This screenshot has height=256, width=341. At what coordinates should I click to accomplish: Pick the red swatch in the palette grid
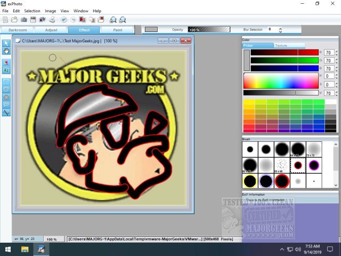click(x=249, y=127)
